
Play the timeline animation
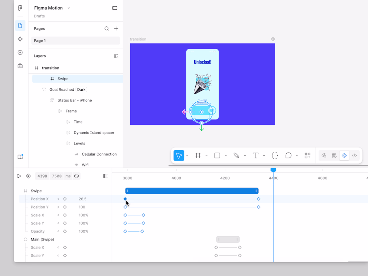pyautogui.click(x=19, y=176)
